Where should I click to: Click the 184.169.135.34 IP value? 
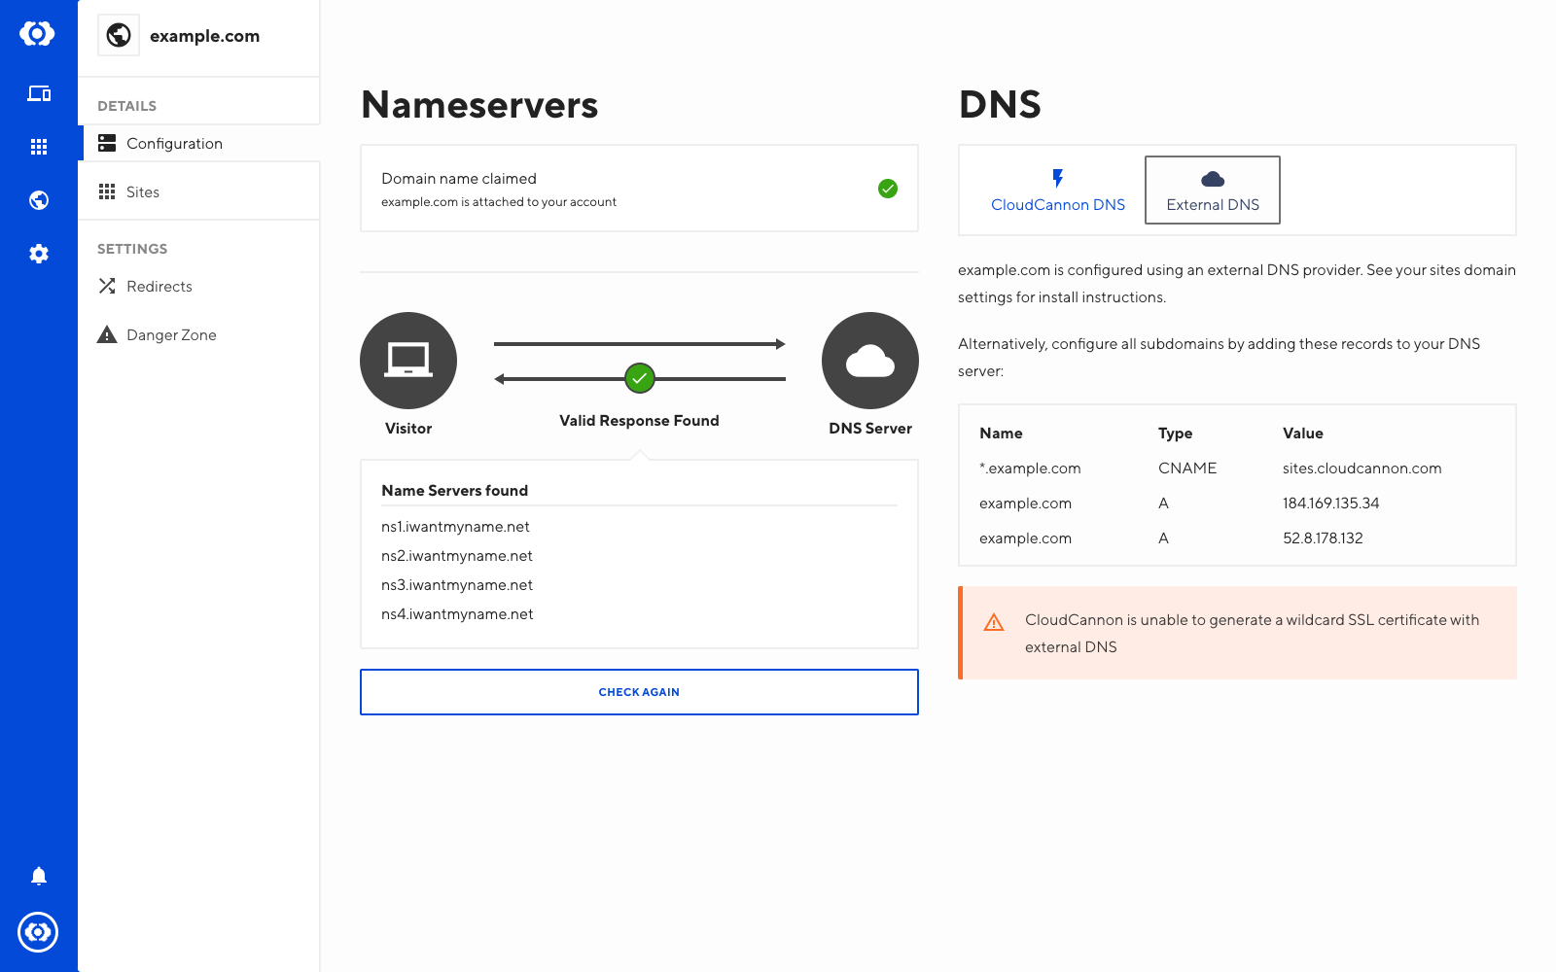point(1330,503)
